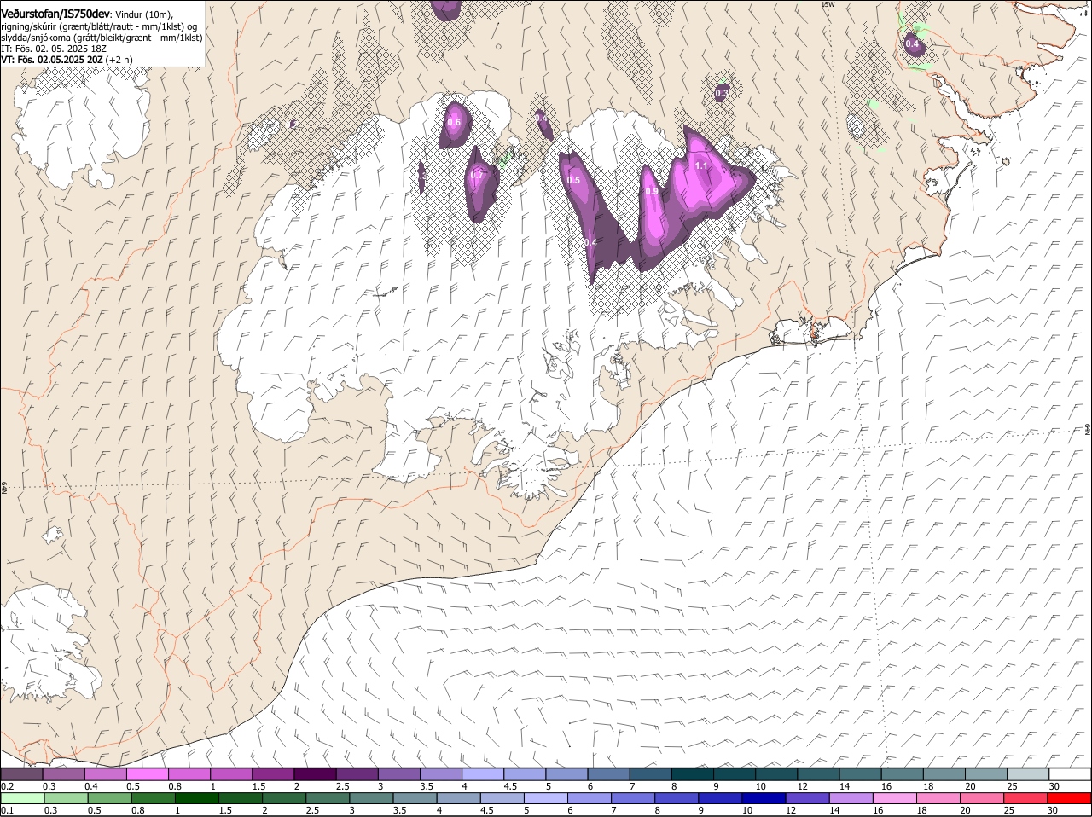Click the 0.5 precipitation value on the map
The image size is (1092, 817).
[573, 181]
